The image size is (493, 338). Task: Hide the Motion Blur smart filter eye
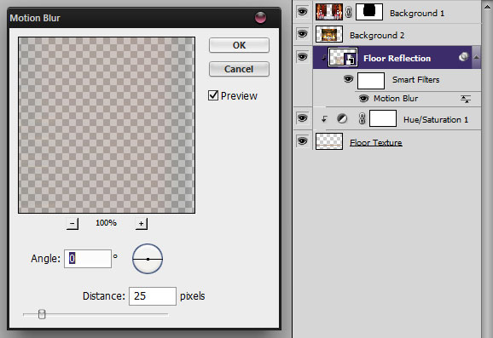pos(363,99)
